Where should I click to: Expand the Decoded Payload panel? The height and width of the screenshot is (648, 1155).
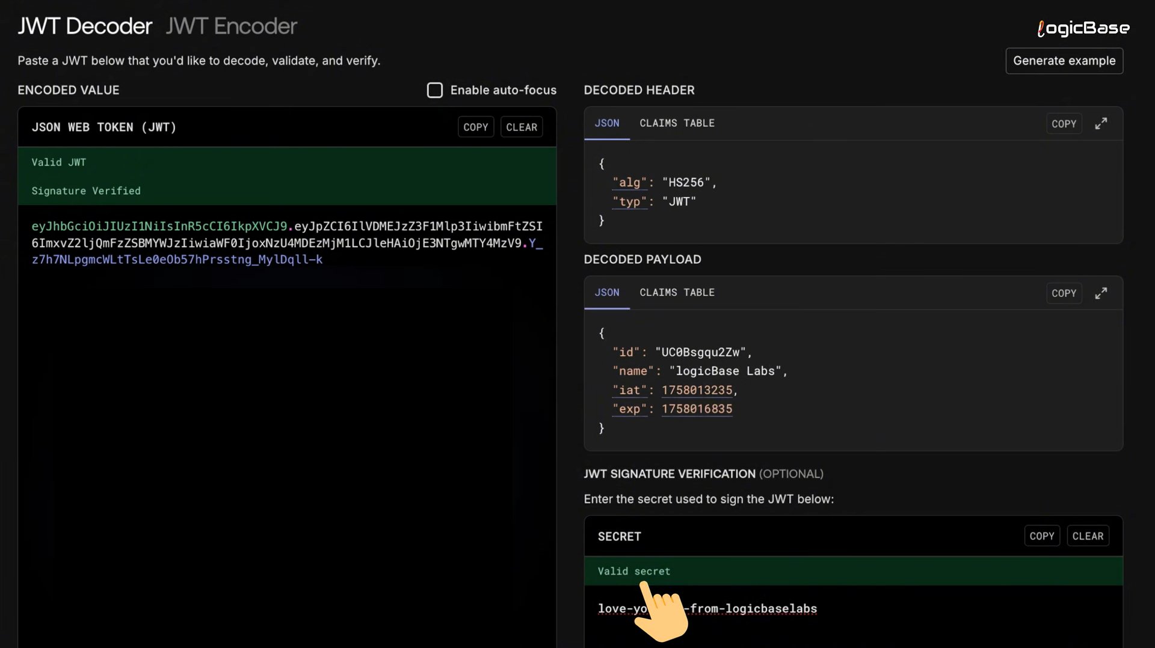1100,293
